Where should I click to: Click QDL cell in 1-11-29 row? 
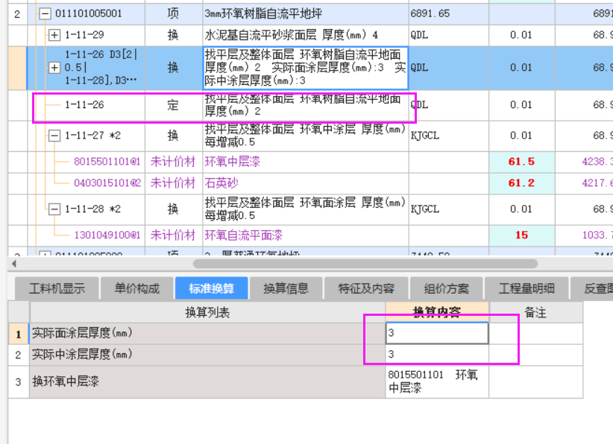click(x=449, y=35)
